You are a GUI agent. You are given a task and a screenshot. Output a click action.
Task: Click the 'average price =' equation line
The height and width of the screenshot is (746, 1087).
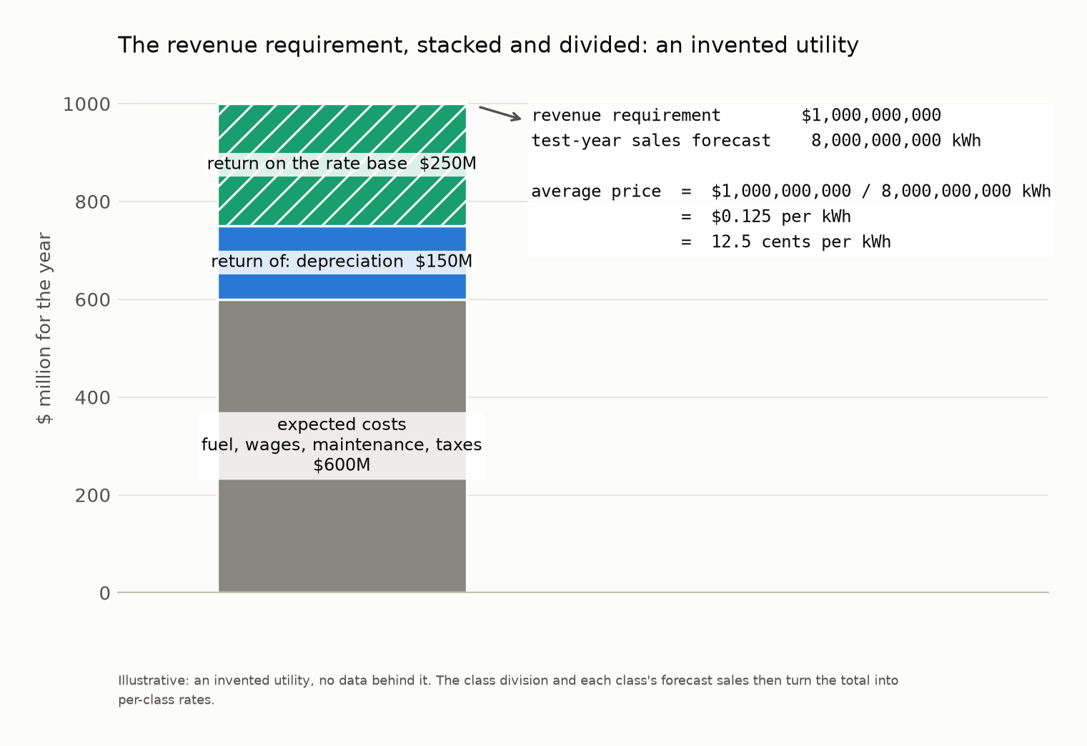tap(791, 192)
